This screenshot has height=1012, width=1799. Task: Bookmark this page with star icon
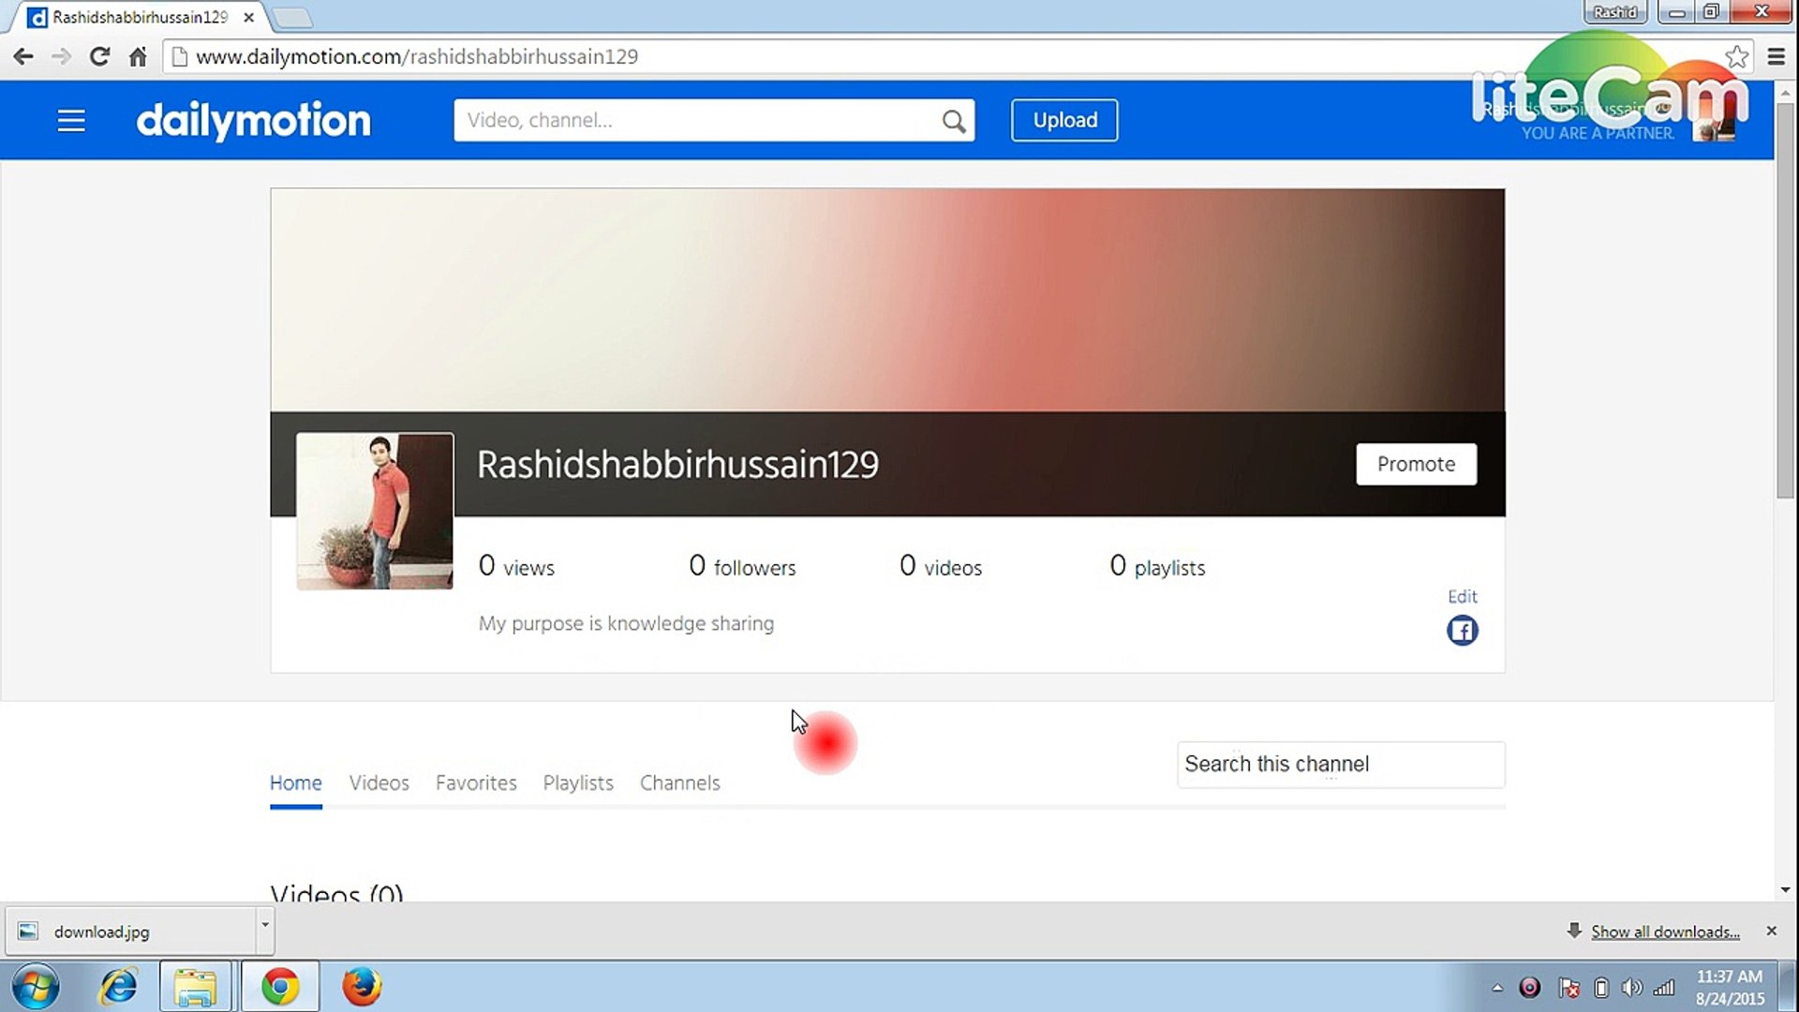click(1736, 56)
